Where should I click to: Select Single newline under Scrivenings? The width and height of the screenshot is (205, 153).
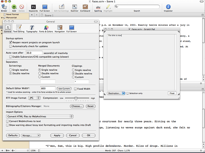click(10, 70)
